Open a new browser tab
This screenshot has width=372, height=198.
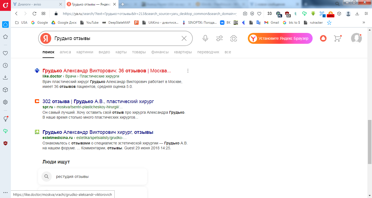[123, 4]
